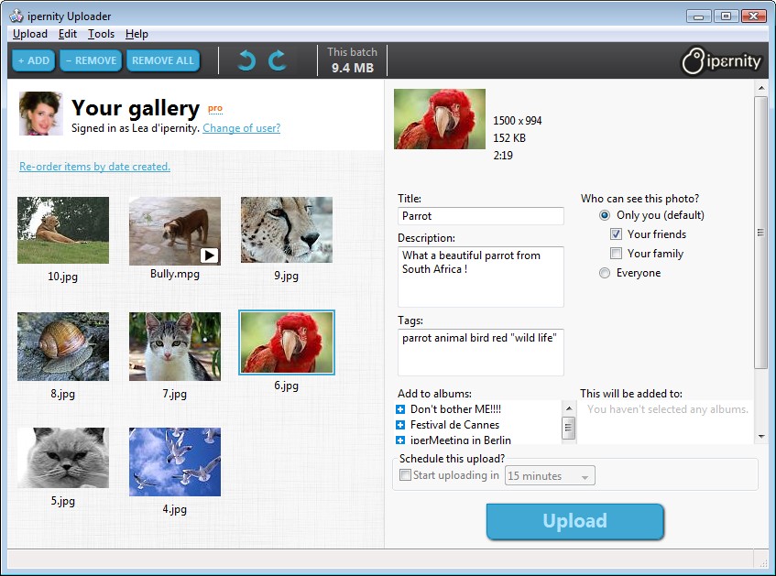Uncheck the Your friends checkbox
This screenshot has height=576, width=776.
point(616,234)
